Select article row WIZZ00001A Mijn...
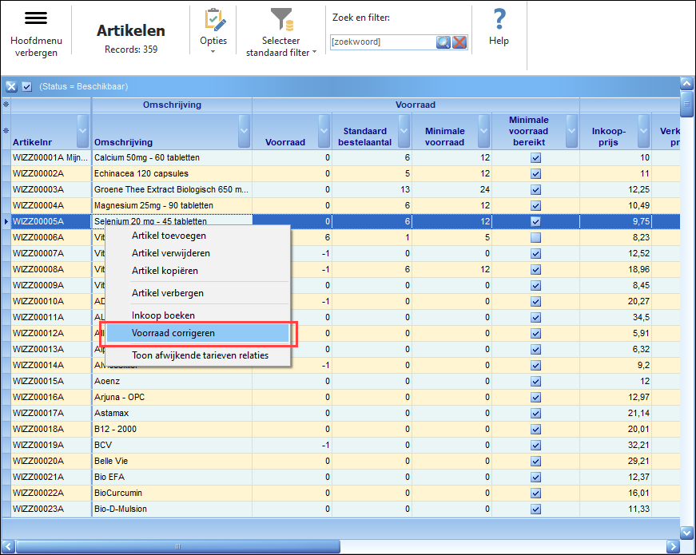 coord(50,157)
